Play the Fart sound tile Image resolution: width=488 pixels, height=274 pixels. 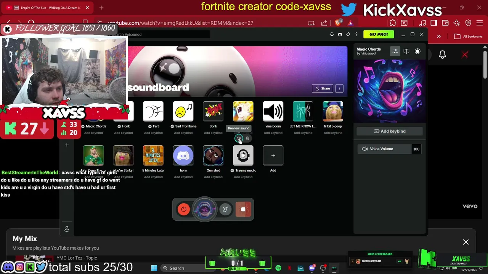153,112
